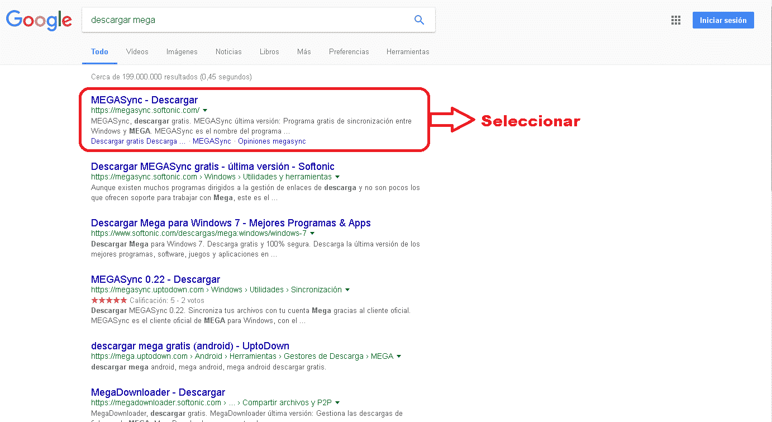Open the 'MegaDownloader - Descargar' result
Viewport: 772px width, 422px height.
pyautogui.click(x=158, y=392)
